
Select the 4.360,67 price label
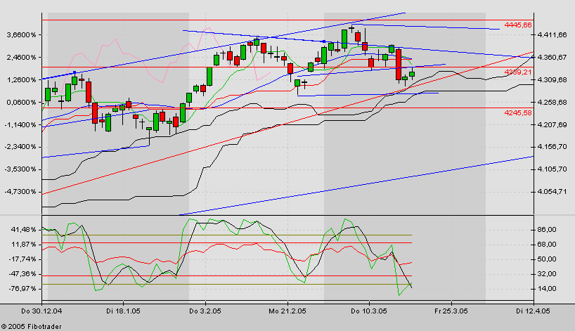[x=552, y=57]
